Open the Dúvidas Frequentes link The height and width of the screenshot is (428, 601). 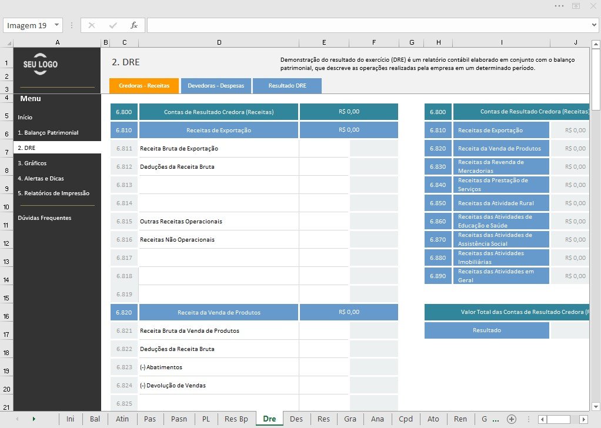click(45, 218)
